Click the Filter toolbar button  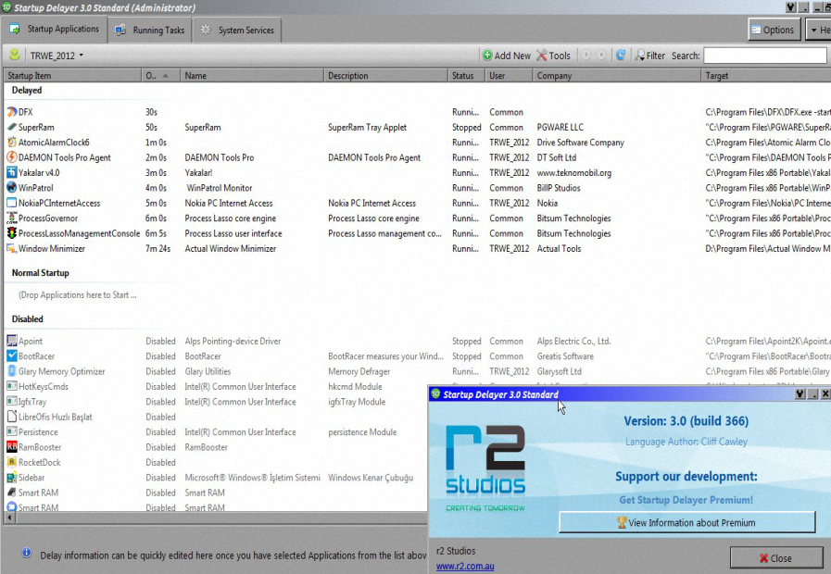(x=649, y=56)
